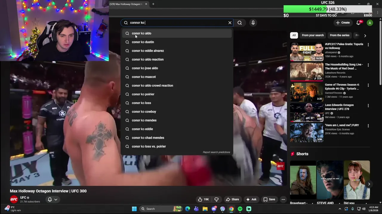The width and height of the screenshot is (382, 214).
Task: Open weather widget showing Light rain
Action: [x=13, y=209]
